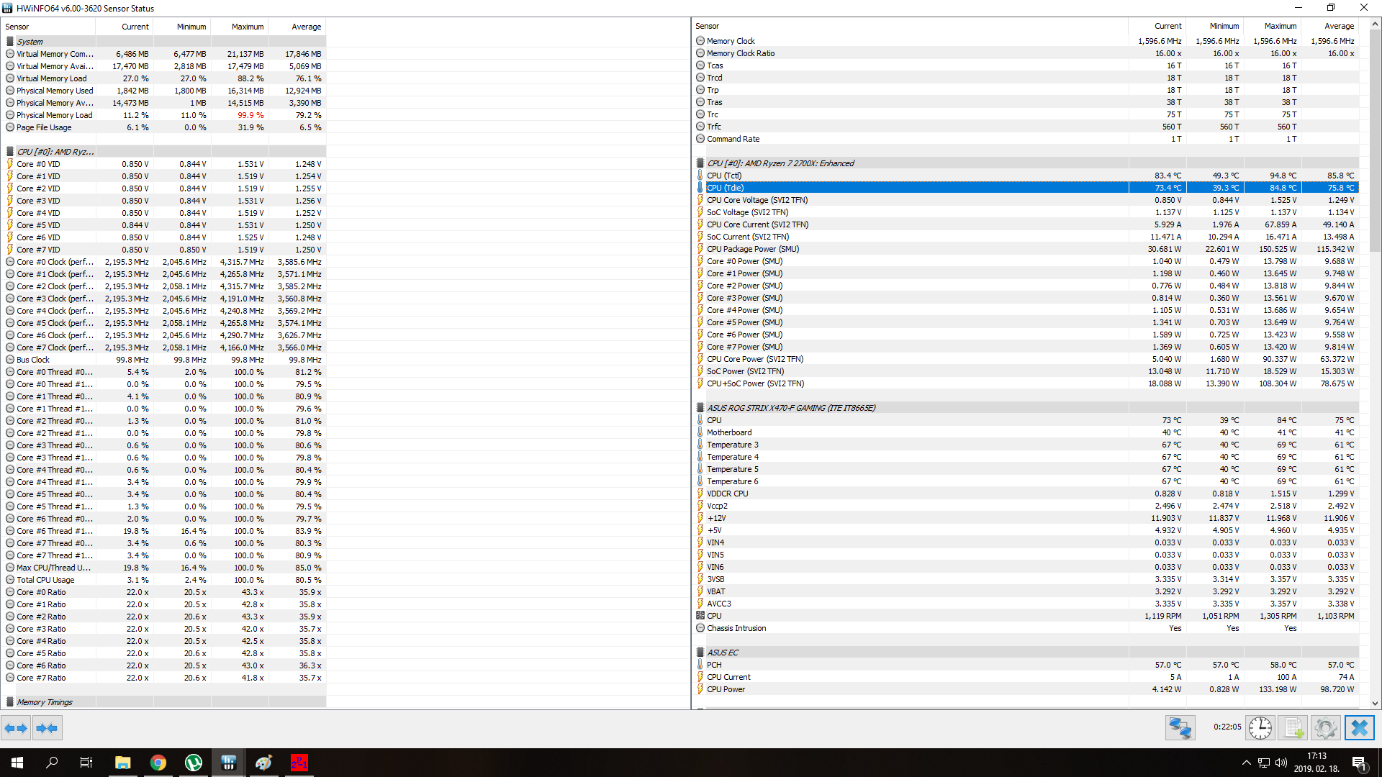Open taskbar search magnifier

point(52,763)
